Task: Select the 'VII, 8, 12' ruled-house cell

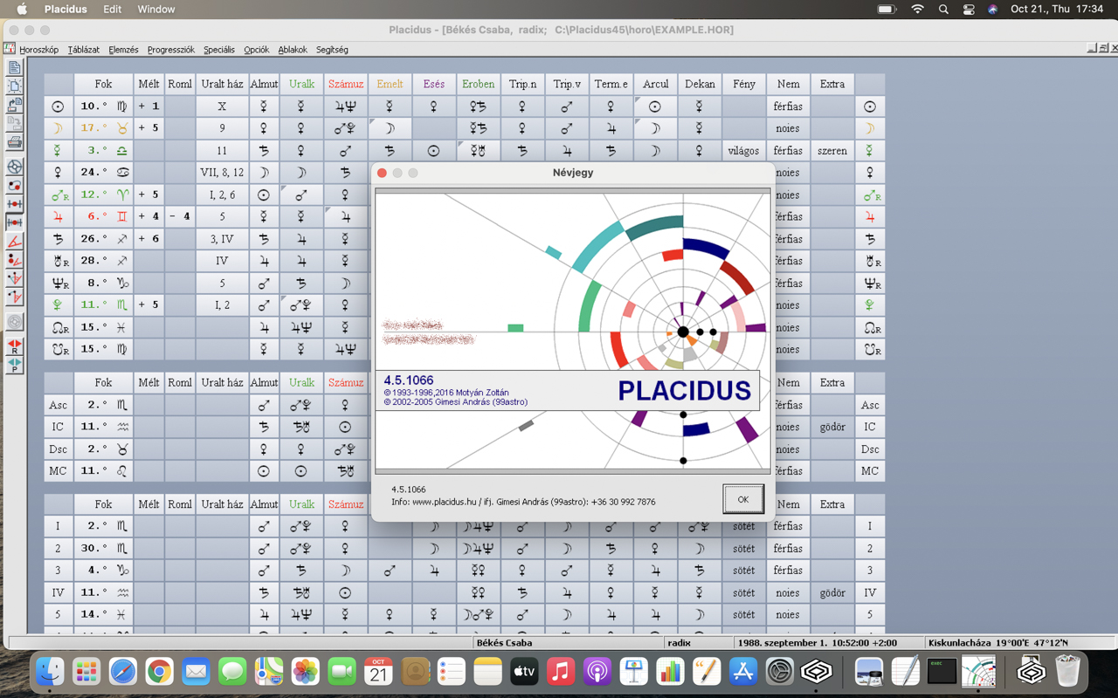Action: point(222,172)
